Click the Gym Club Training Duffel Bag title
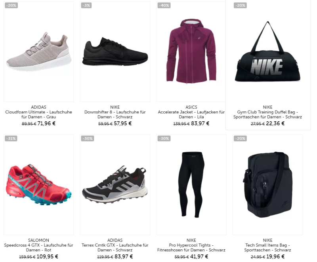 tap(268, 115)
